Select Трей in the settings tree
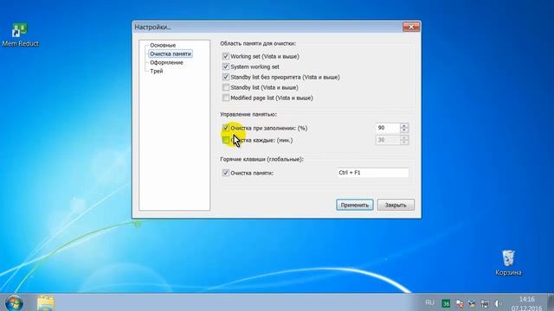The width and height of the screenshot is (554, 311). tap(156, 71)
